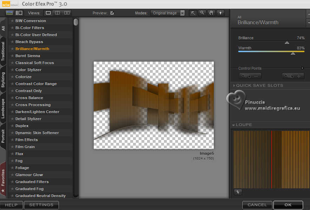The image size is (310, 210).
Task: Click the background color lightbulb icon
Action: (x=220, y=13)
